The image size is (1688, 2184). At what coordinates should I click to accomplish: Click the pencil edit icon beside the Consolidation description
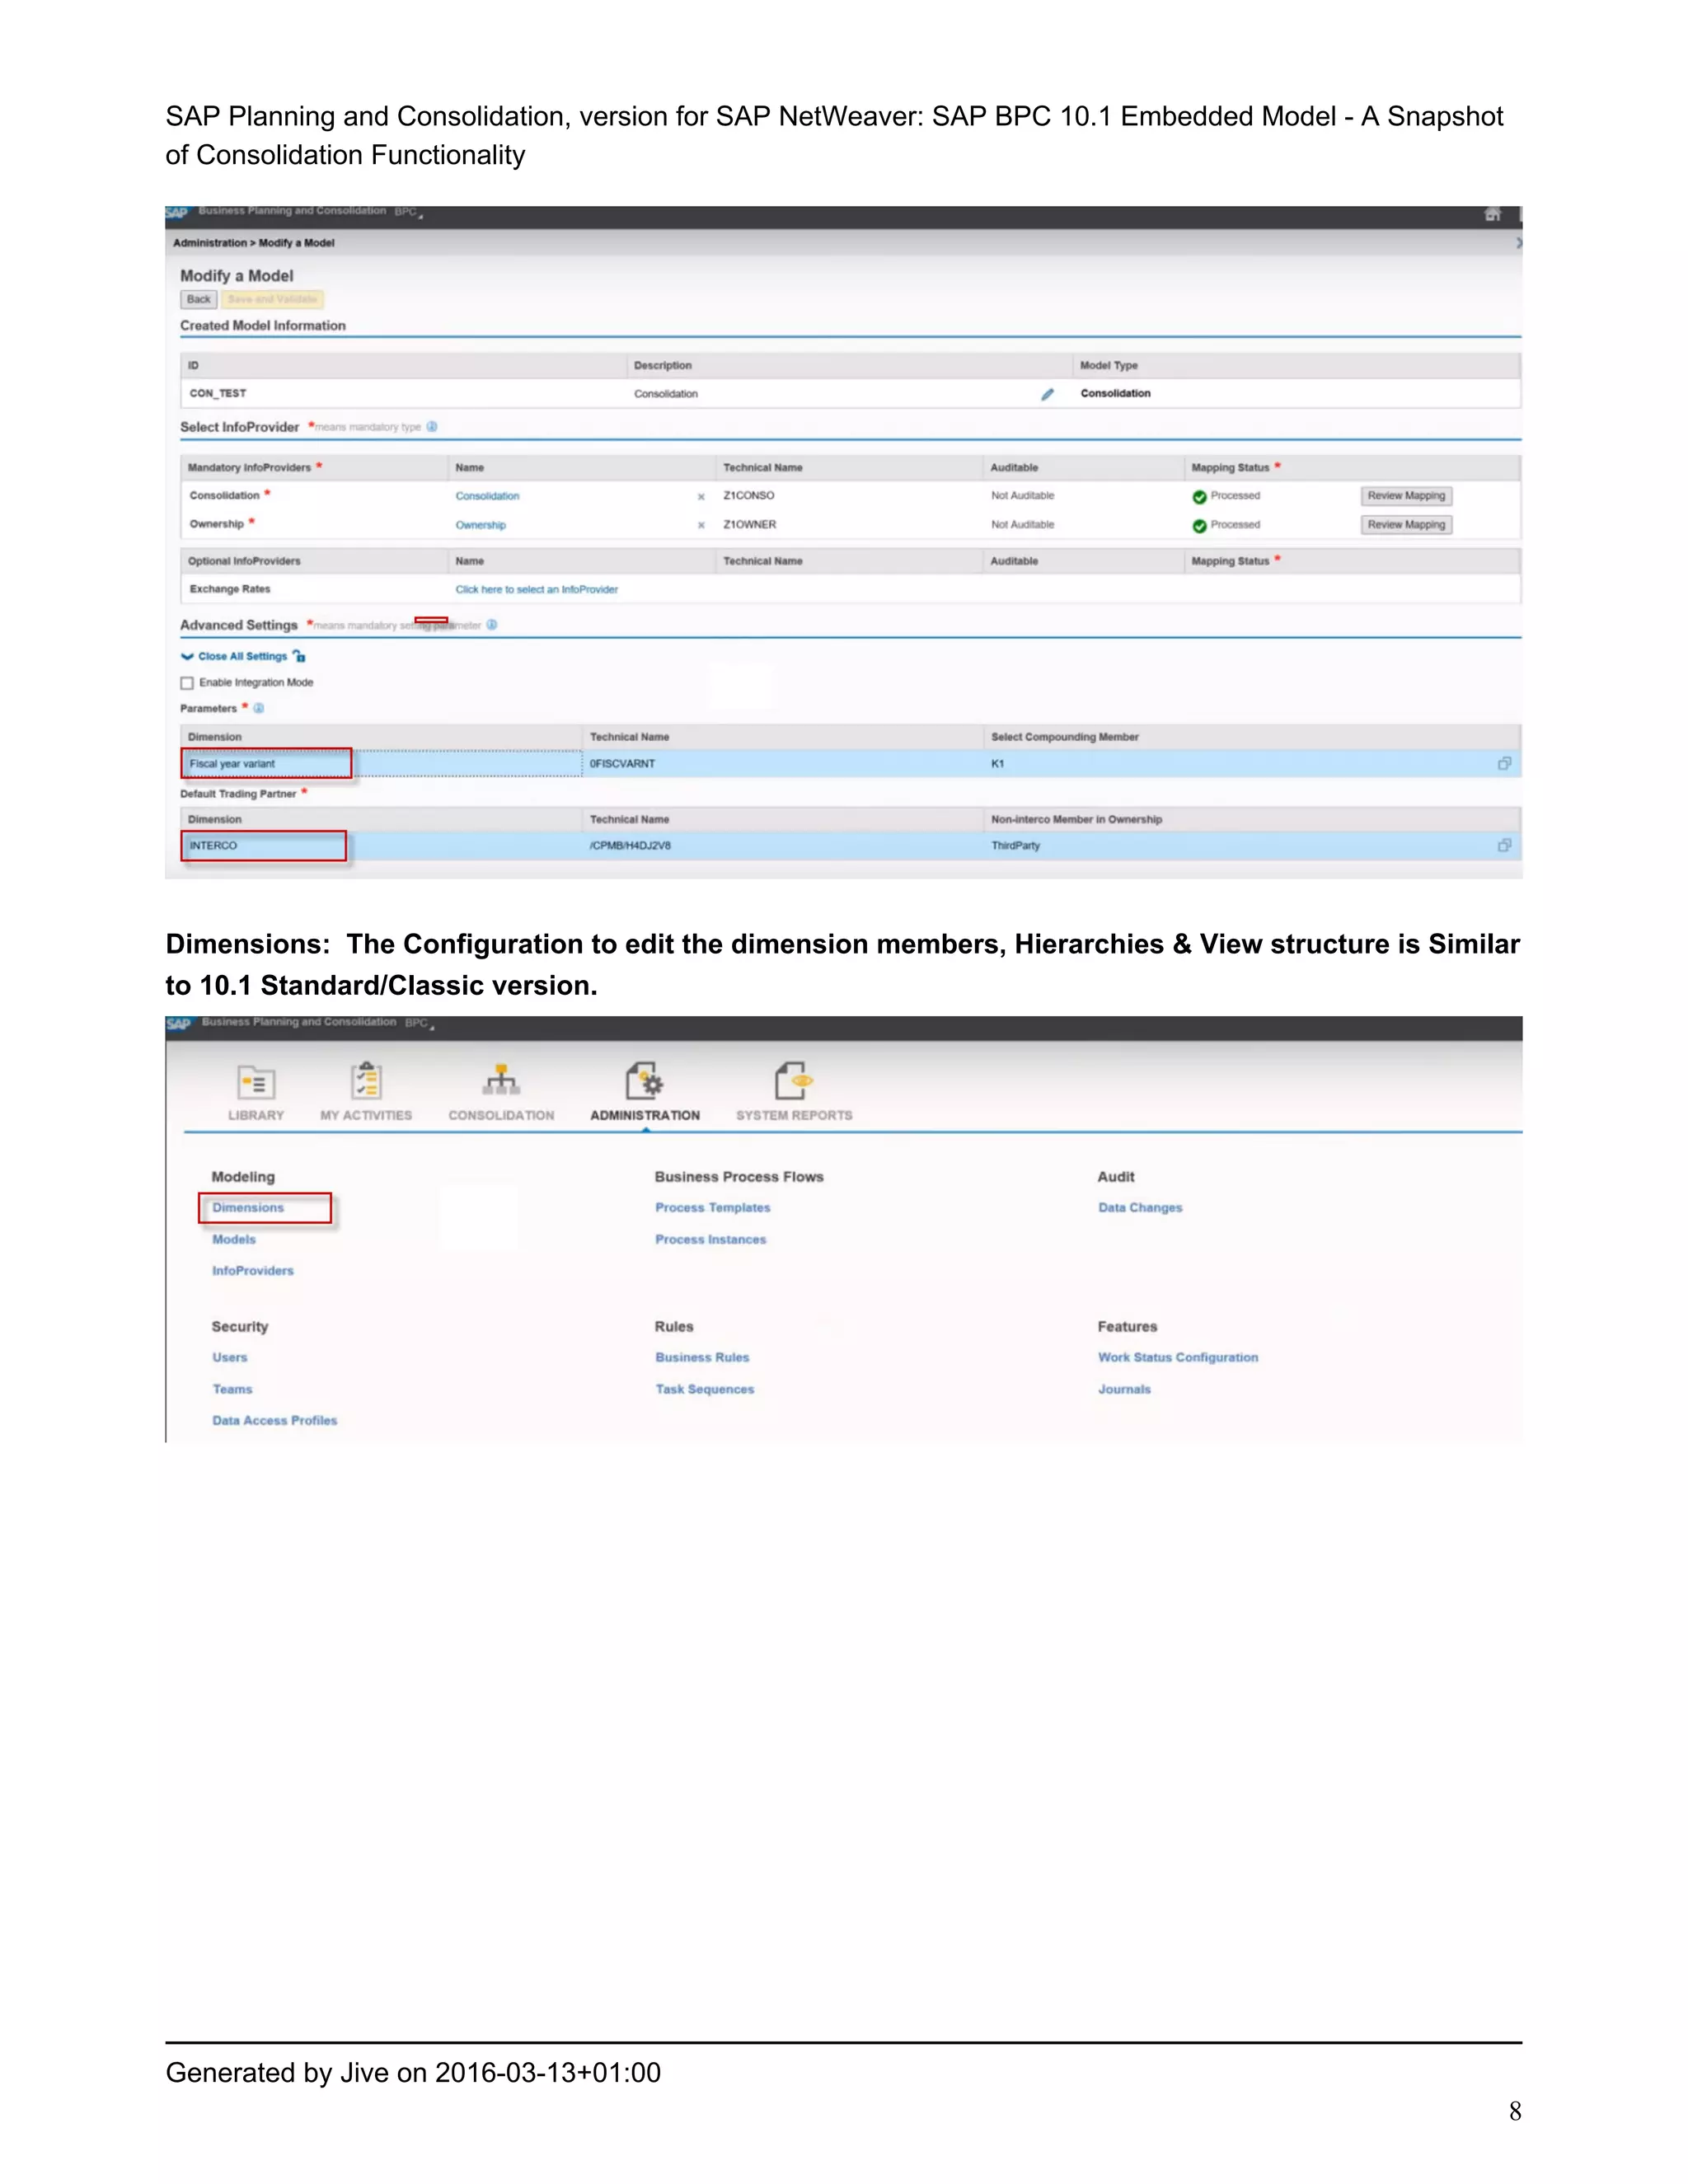point(1047,394)
